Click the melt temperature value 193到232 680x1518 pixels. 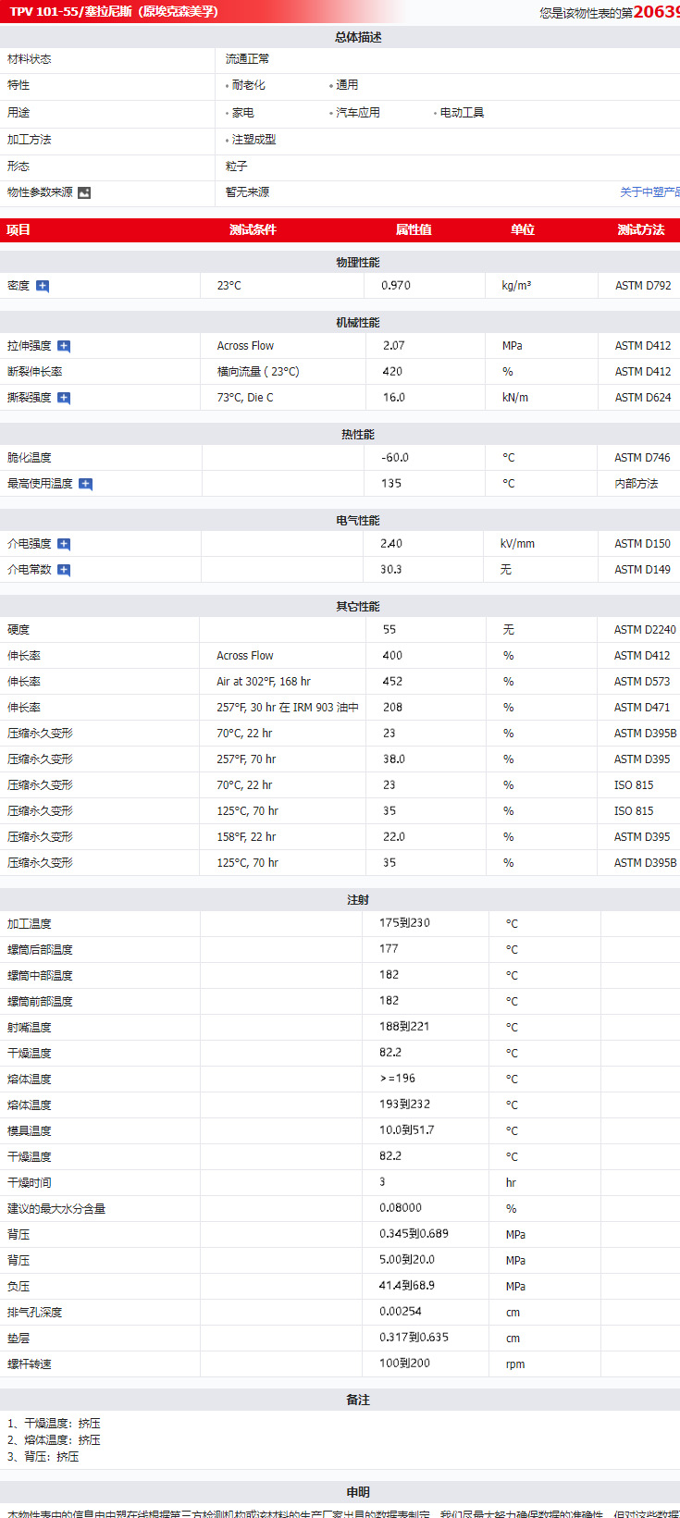click(x=404, y=1105)
